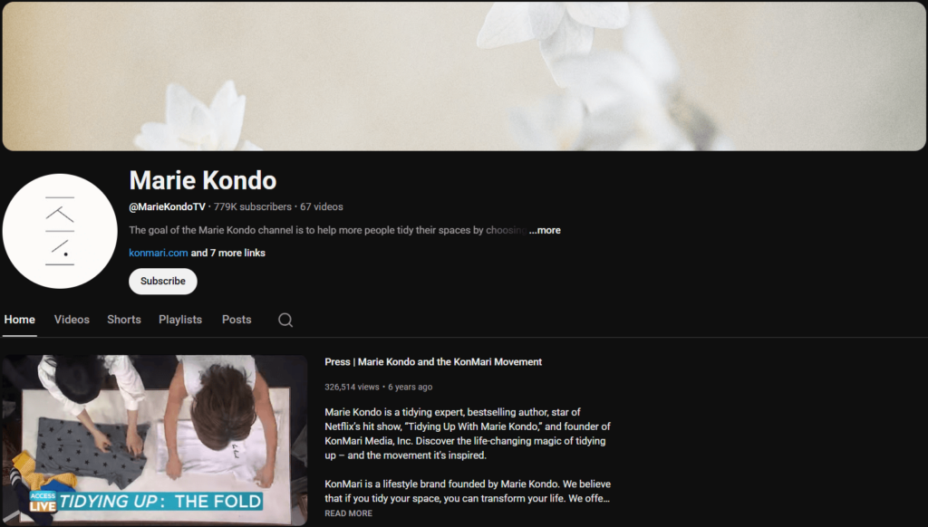Image resolution: width=928 pixels, height=527 pixels.
Task: Expand video description via READ MORE
Action: point(348,513)
